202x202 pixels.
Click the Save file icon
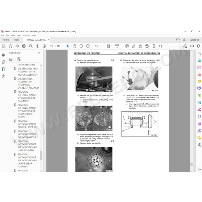4,46
